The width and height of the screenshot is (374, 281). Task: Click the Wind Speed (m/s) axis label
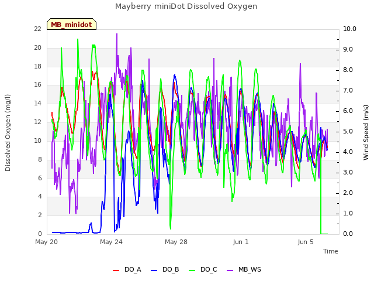(366, 132)
